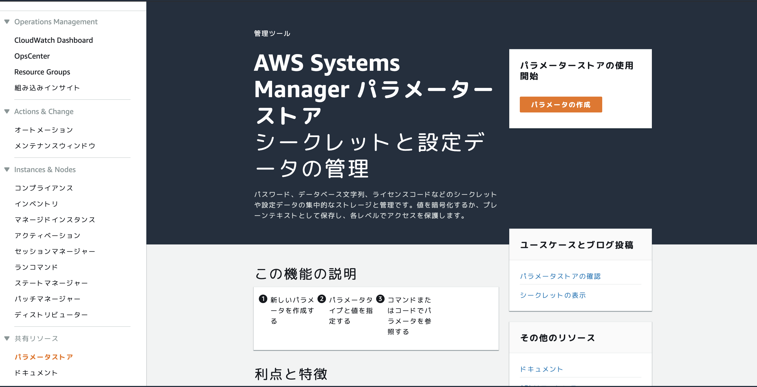This screenshot has height=387, width=757.
Task: Go to パッチマネージャー in sidebar
Action: (47, 299)
